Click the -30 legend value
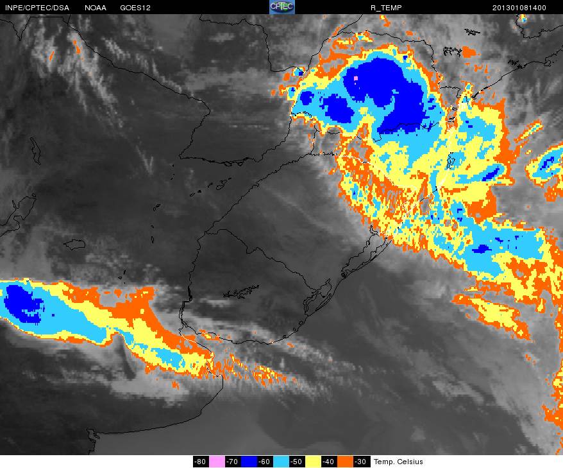The height and width of the screenshot is (468, 563). pyautogui.click(x=361, y=462)
